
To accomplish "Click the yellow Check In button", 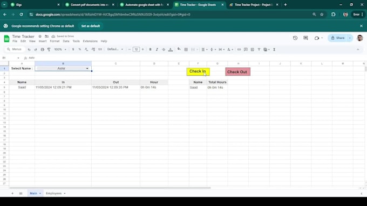I will tap(198, 72).
